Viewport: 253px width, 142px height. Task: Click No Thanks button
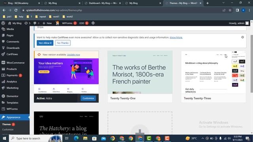click(63, 43)
